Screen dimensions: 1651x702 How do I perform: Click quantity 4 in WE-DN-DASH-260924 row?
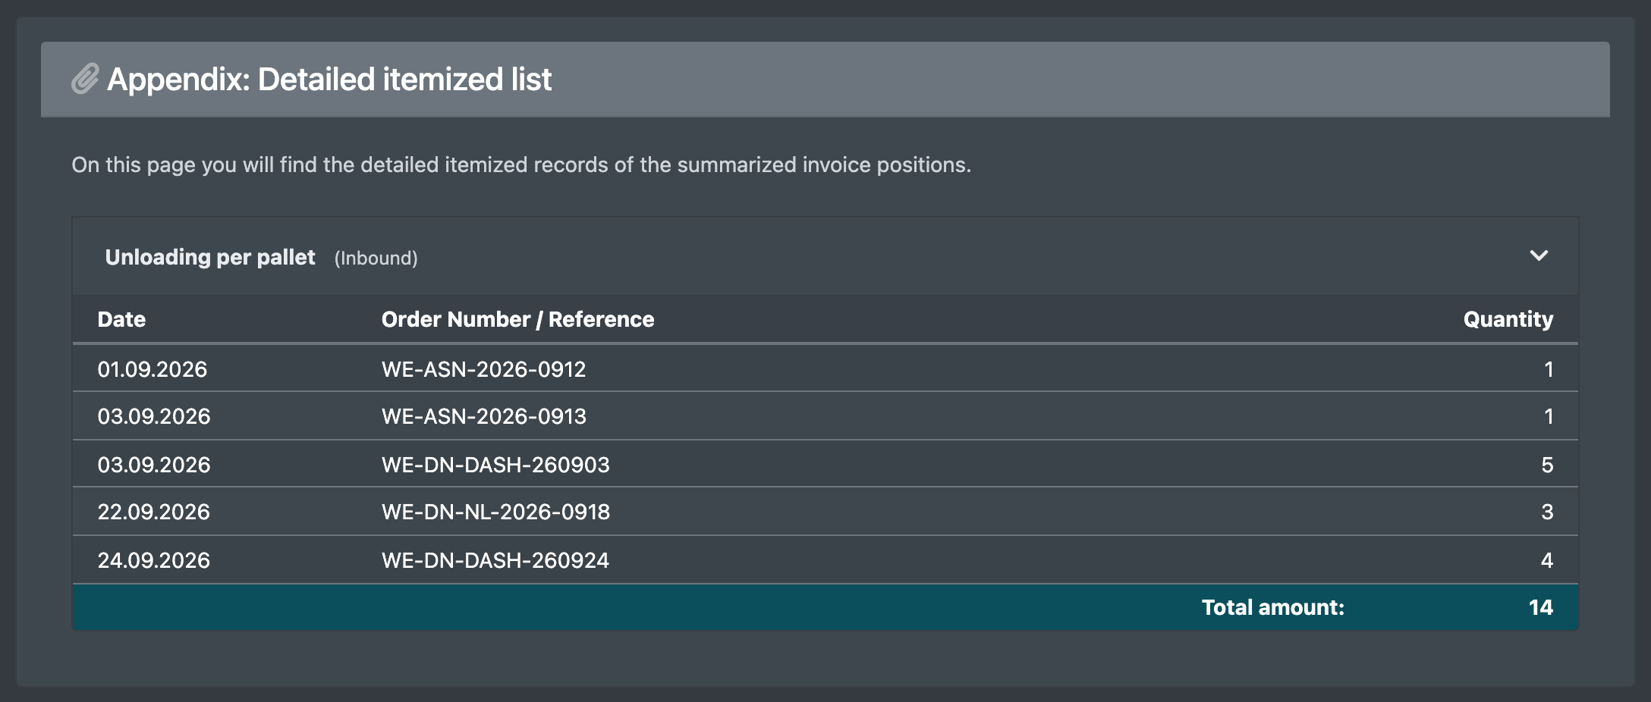(x=1547, y=560)
